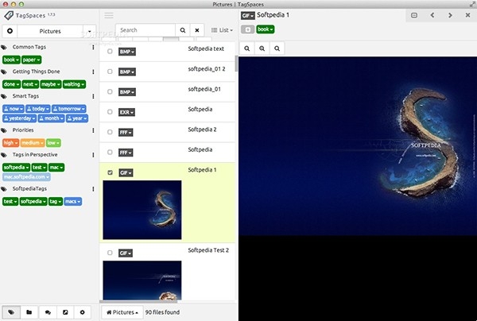Image resolution: width=477 pixels, height=321 pixels.
Task: Click the zoom in magnifier in the viewer toolbar
Action: [x=262, y=48]
